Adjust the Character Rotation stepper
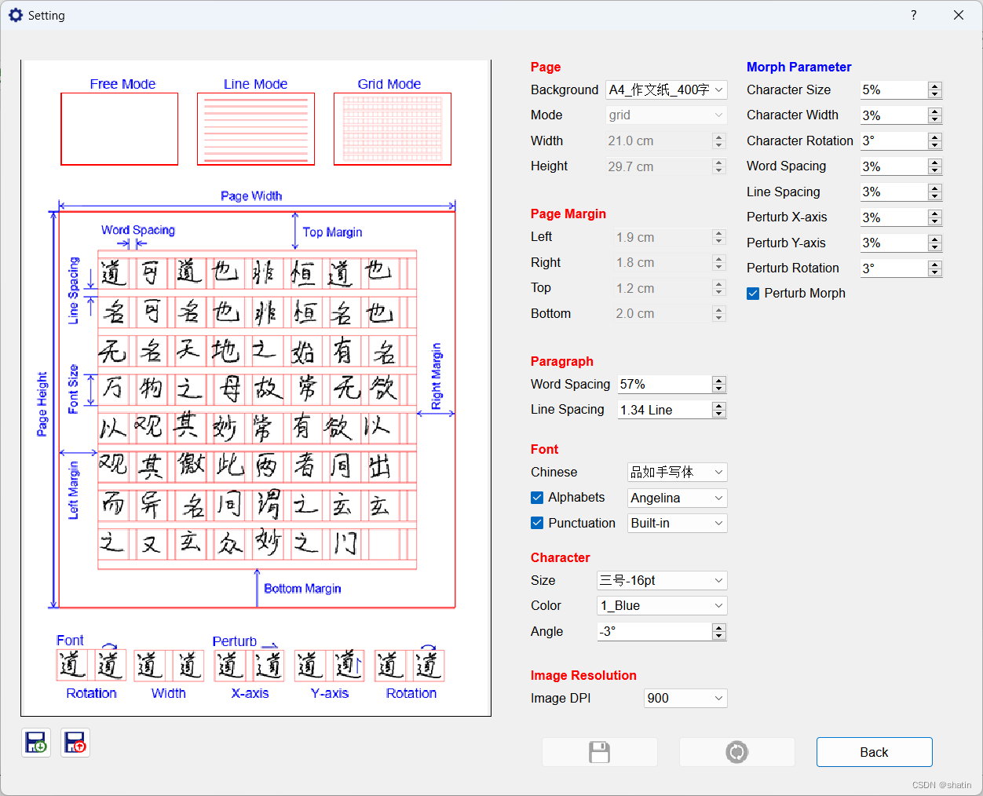Image resolution: width=983 pixels, height=796 pixels. coord(934,141)
